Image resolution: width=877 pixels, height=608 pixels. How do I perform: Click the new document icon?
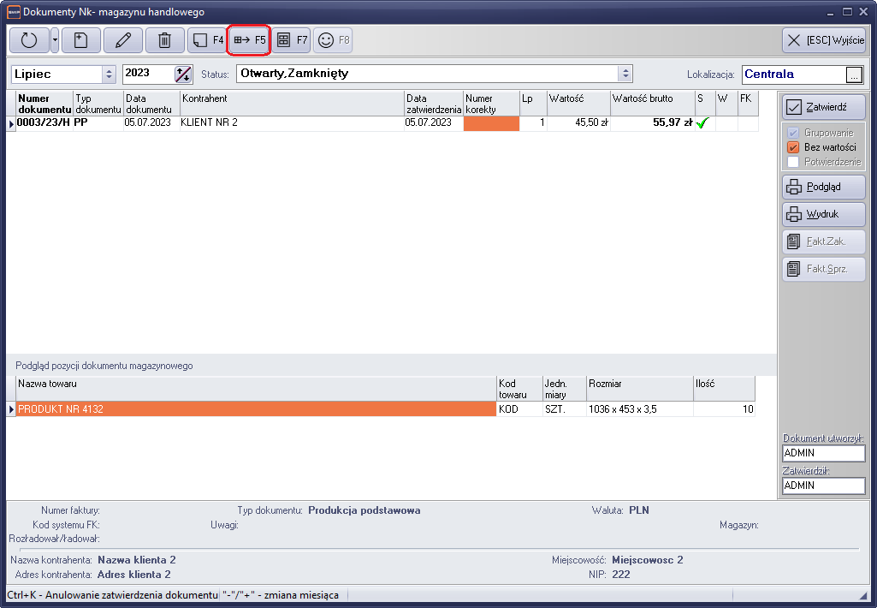click(x=80, y=40)
